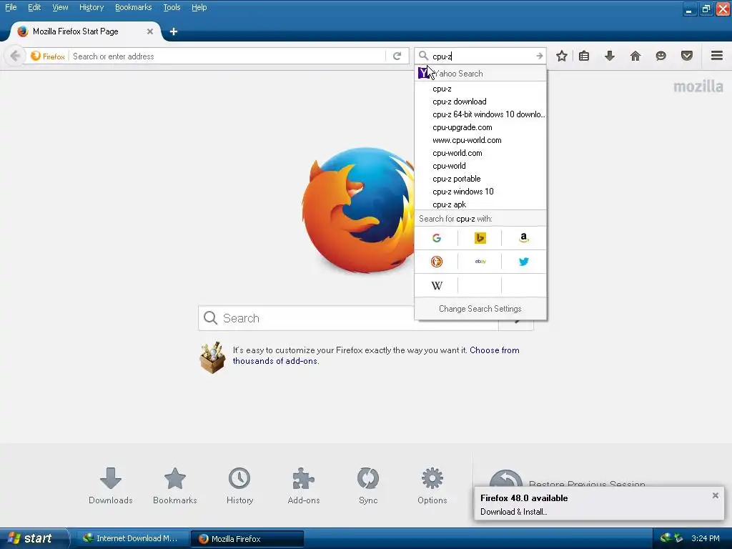Submit search bar go arrow

tap(539, 56)
